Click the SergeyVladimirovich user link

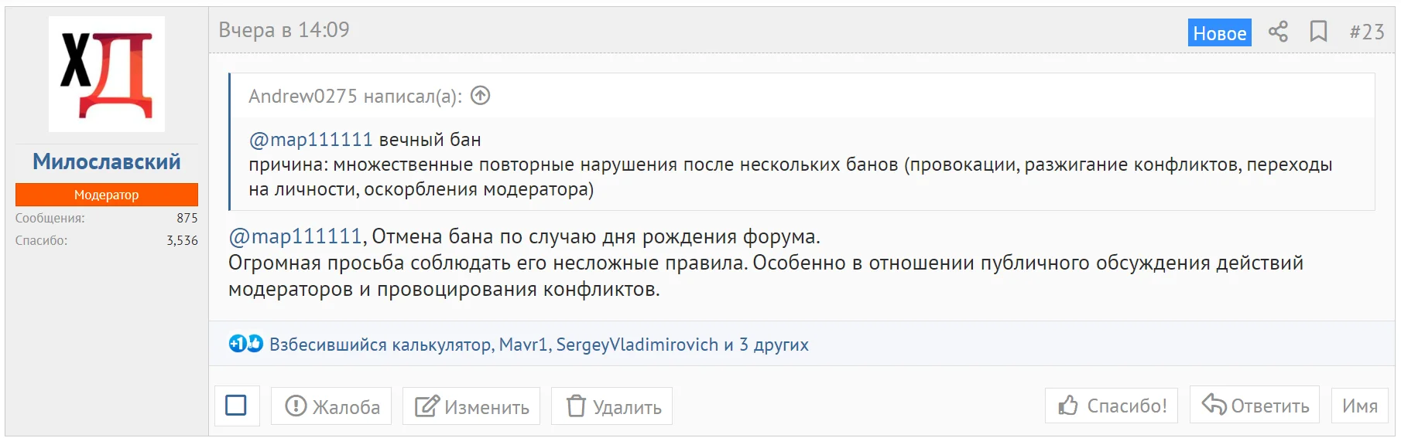coord(637,345)
